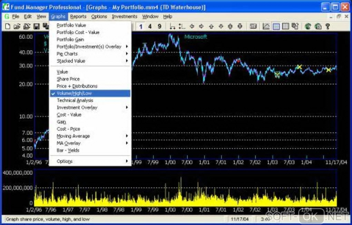Open the Edit menu
This screenshot has height=225, width=352.
click(x=28, y=16)
